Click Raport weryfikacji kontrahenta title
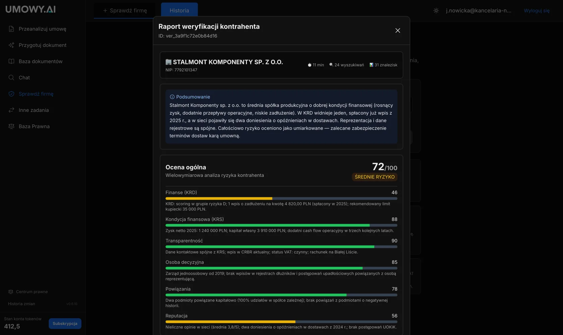Image resolution: width=563 pixels, height=335 pixels. tap(209, 26)
